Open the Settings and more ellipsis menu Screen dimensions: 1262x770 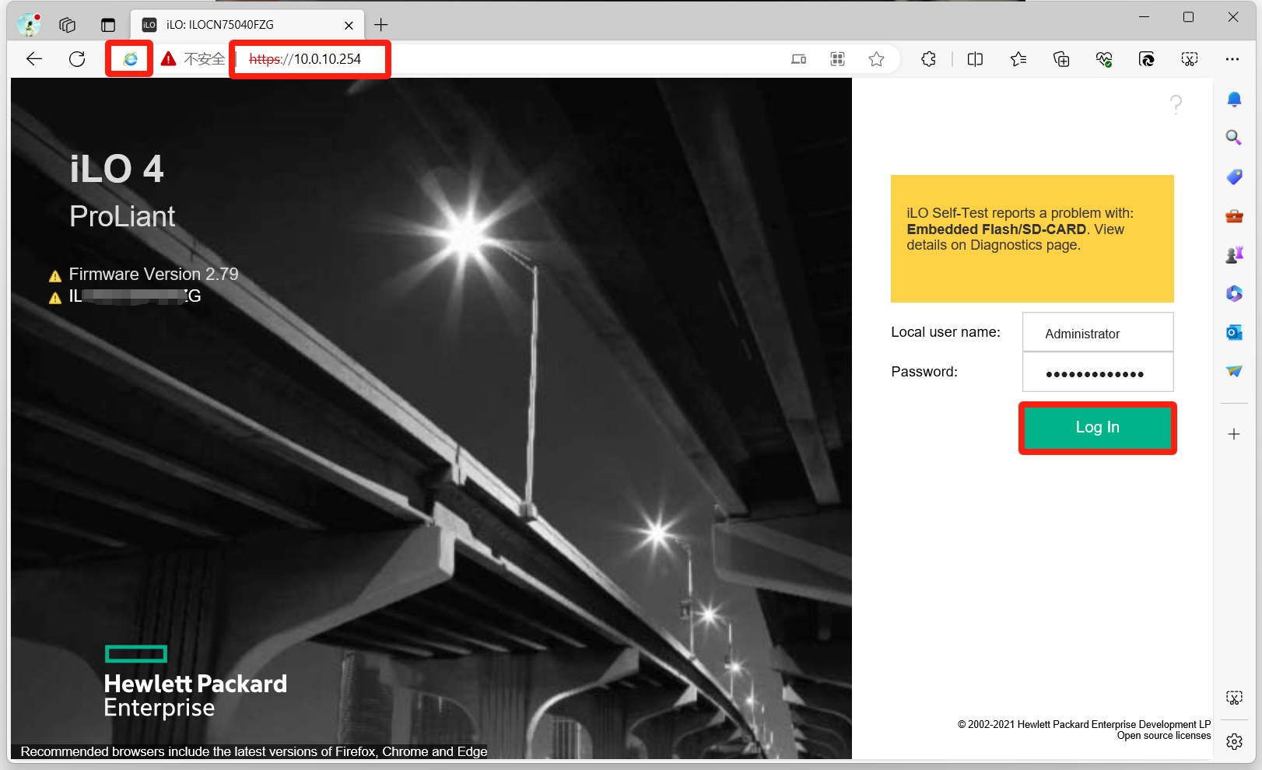tap(1232, 59)
